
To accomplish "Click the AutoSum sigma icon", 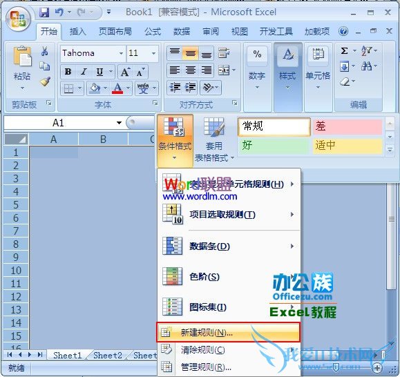I will (x=345, y=50).
